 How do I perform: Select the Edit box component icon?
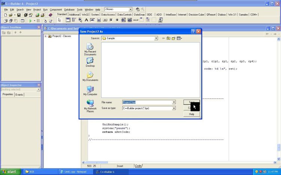92,20
